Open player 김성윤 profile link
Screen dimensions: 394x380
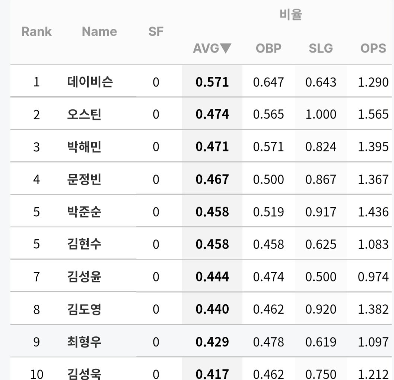pyautogui.click(x=84, y=277)
